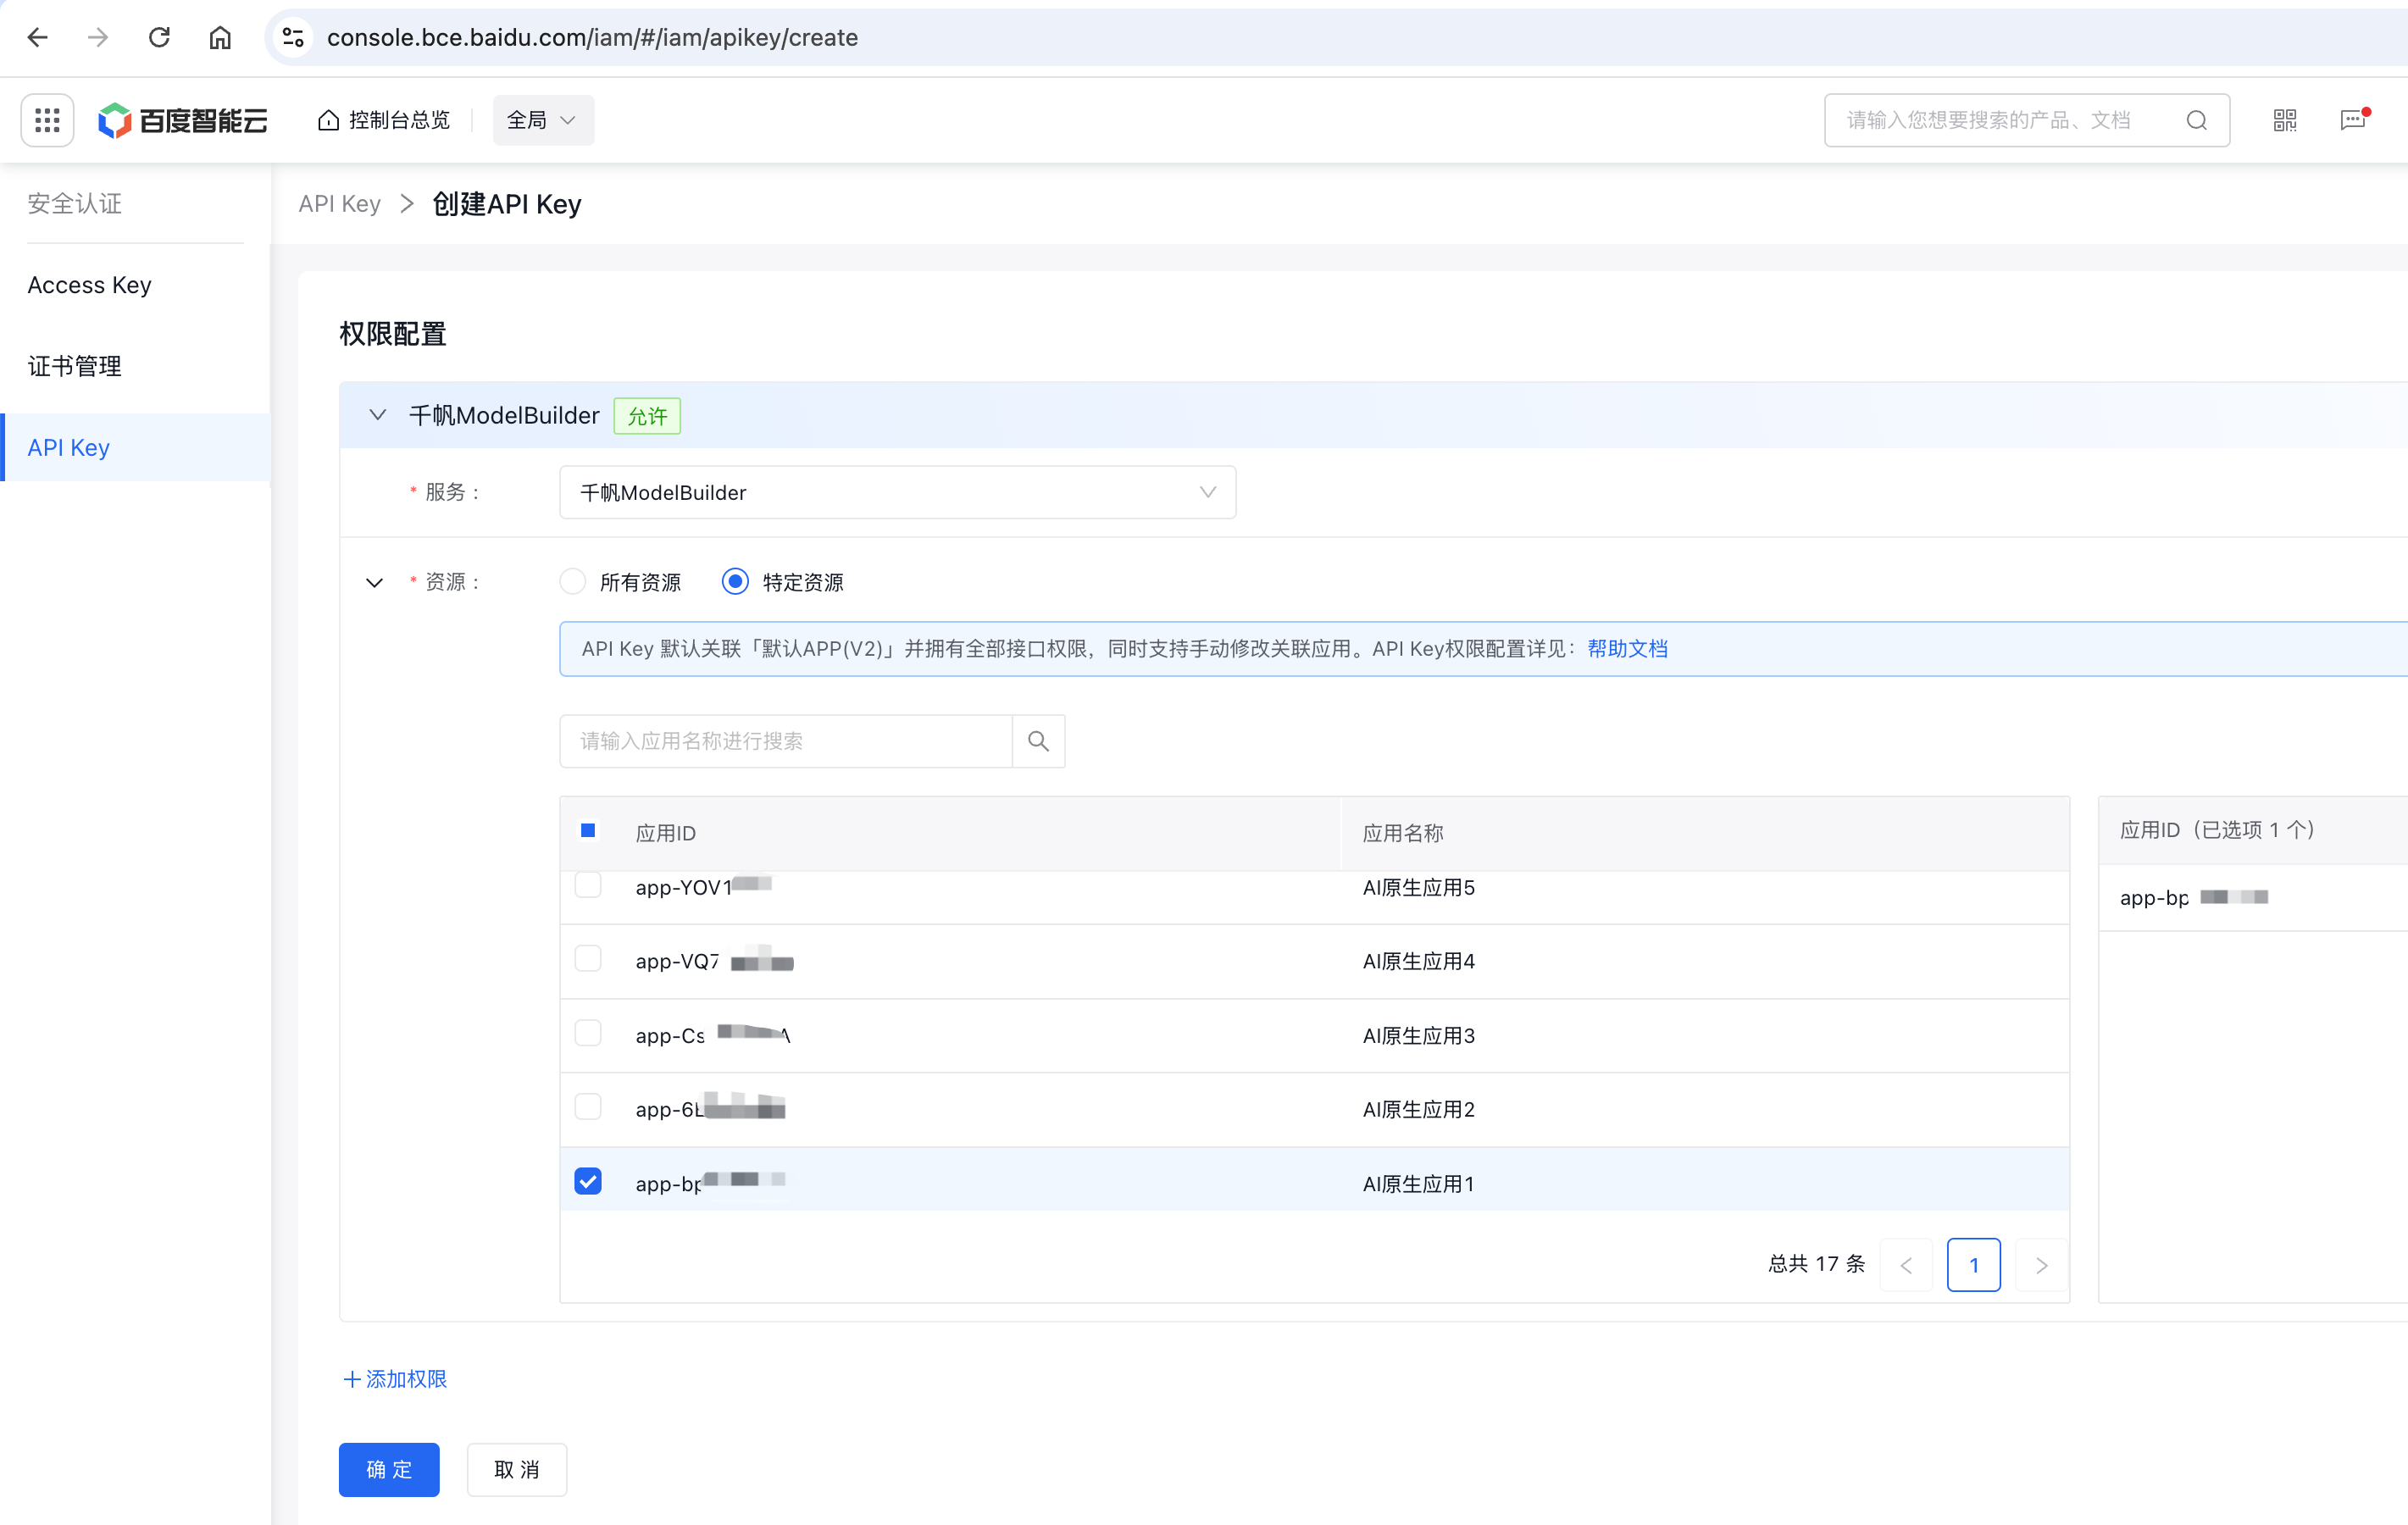This screenshot has width=2408, height=1525.
Task: Click the app name search magnifier button
Action: 1038,741
